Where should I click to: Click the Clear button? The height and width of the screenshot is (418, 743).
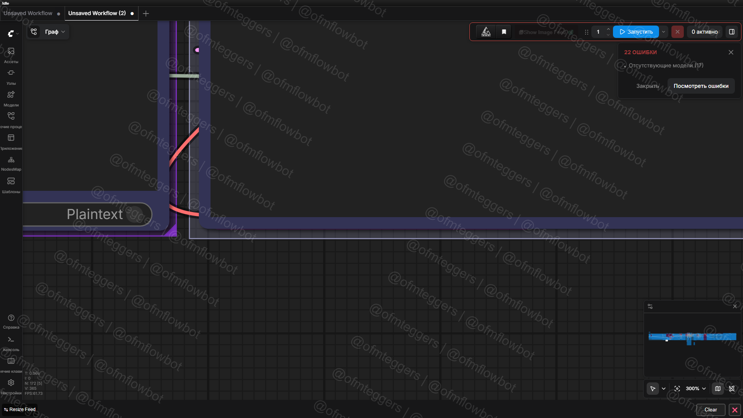click(x=710, y=409)
